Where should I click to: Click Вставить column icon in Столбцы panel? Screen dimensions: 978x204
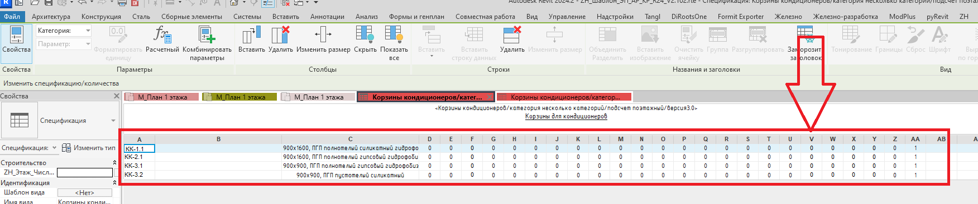point(251,35)
